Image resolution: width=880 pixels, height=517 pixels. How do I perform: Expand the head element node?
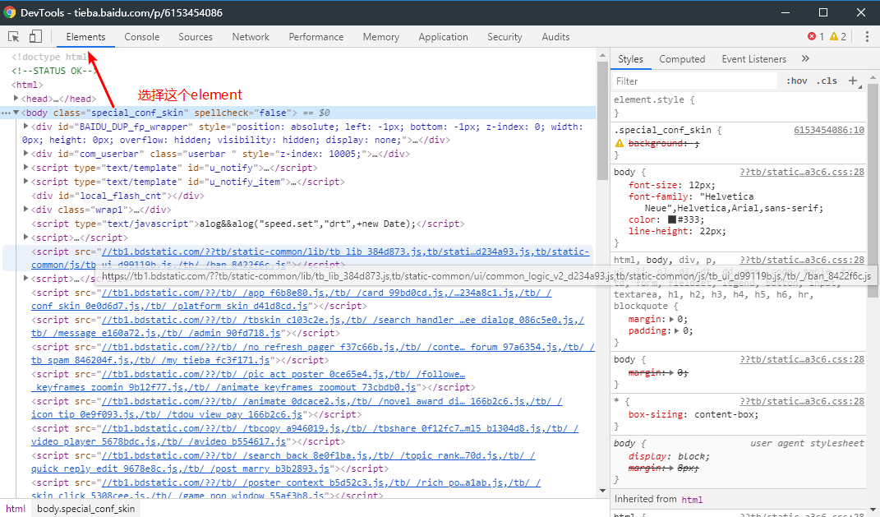(16, 99)
